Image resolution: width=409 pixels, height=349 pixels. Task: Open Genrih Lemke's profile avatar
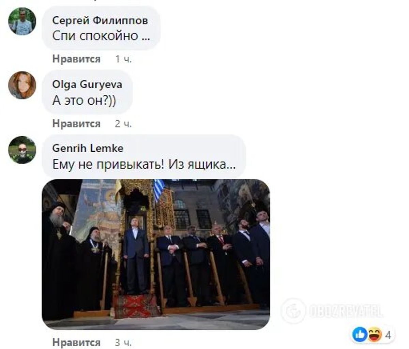click(22, 150)
